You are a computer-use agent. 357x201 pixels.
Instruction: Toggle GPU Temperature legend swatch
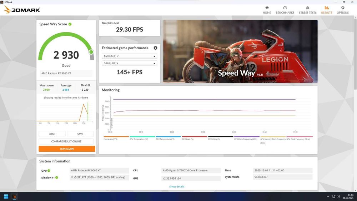168,137
